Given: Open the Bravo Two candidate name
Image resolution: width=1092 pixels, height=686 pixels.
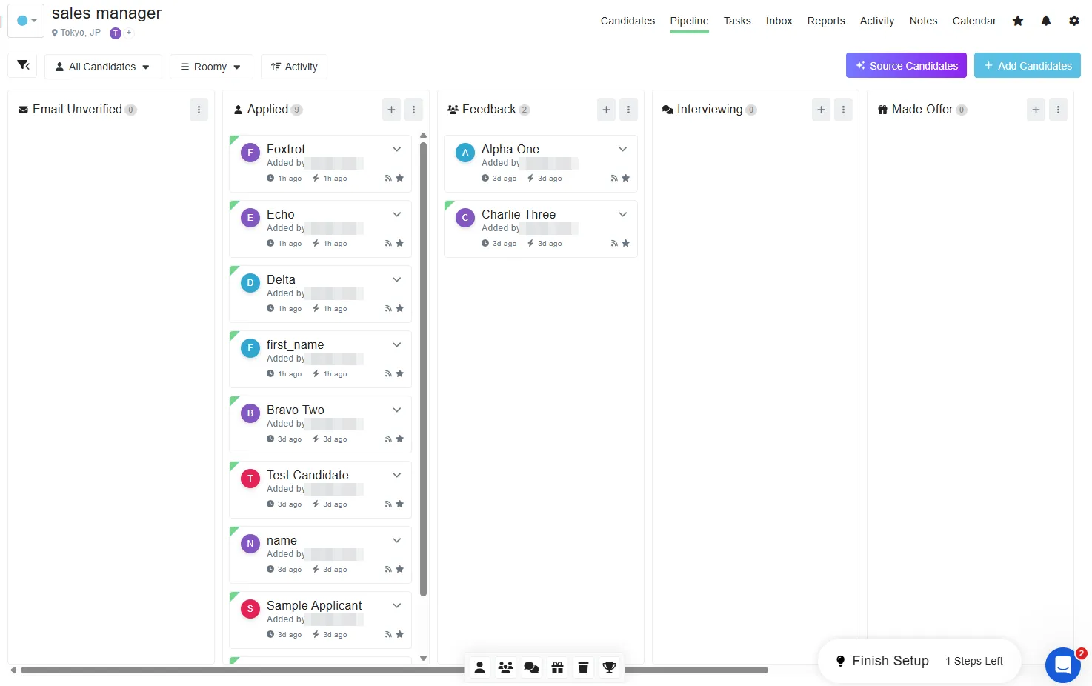Looking at the screenshot, I should pyautogui.click(x=296, y=410).
